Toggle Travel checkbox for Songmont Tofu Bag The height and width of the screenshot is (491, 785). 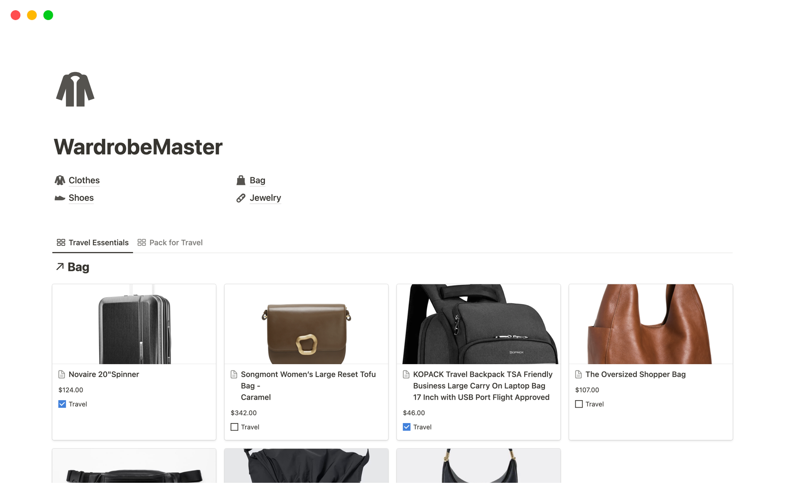click(235, 427)
